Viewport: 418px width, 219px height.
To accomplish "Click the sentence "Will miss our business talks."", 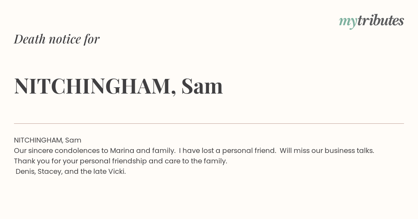I will [327, 151].
